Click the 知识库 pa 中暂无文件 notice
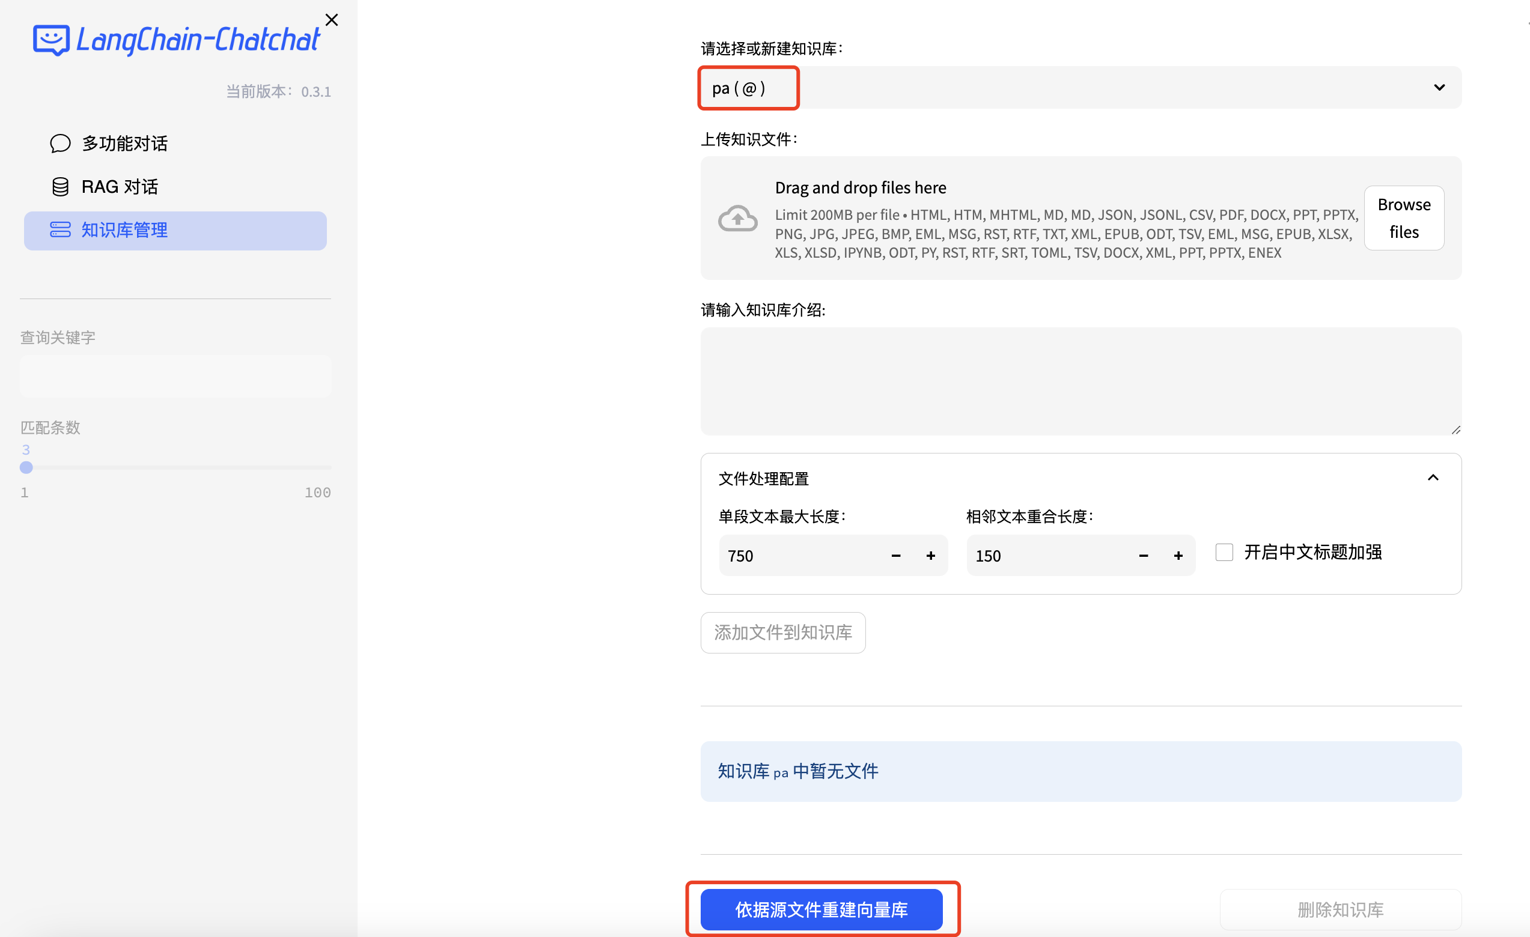 (x=1080, y=771)
